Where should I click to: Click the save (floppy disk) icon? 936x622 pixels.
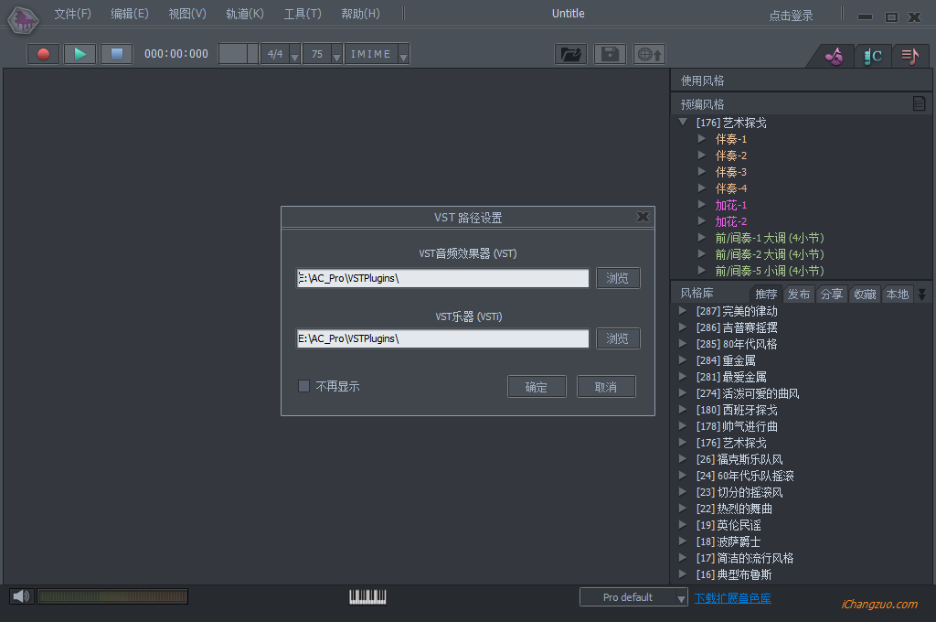[609, 53]
